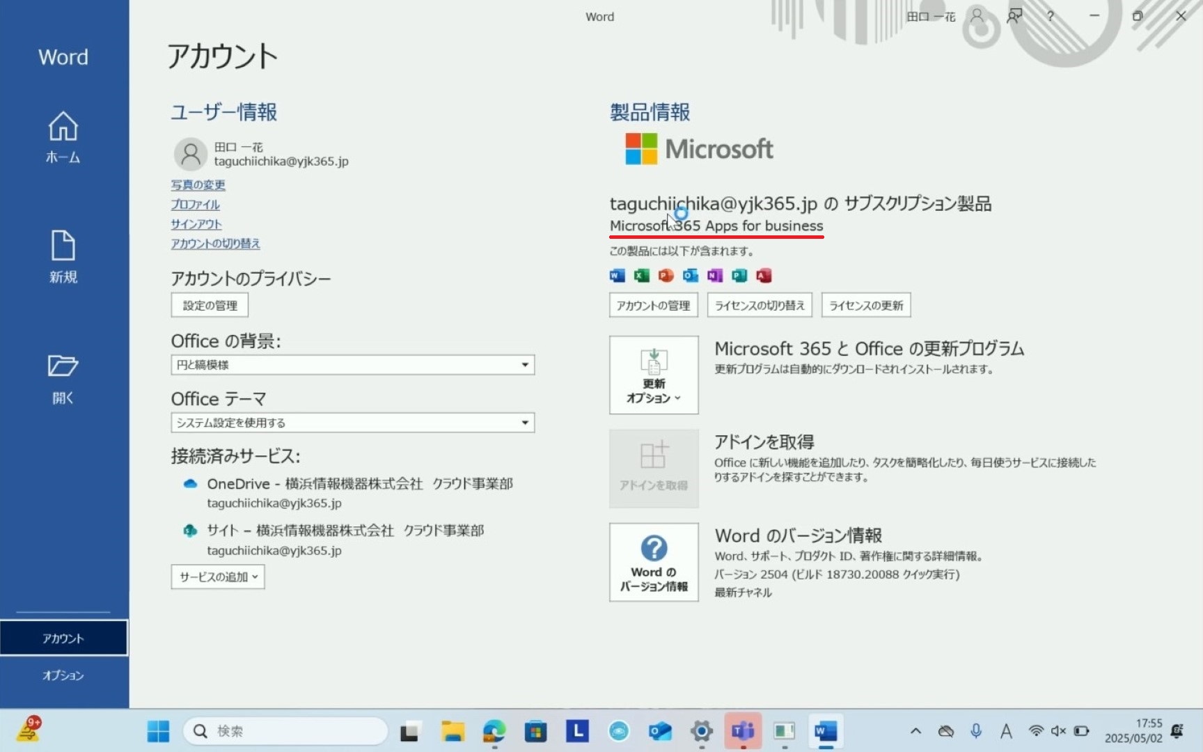The height and width of the screenshot is (752, 1203).
Task: Click ライセンスの切り替え button
Action: click(760, 305)
